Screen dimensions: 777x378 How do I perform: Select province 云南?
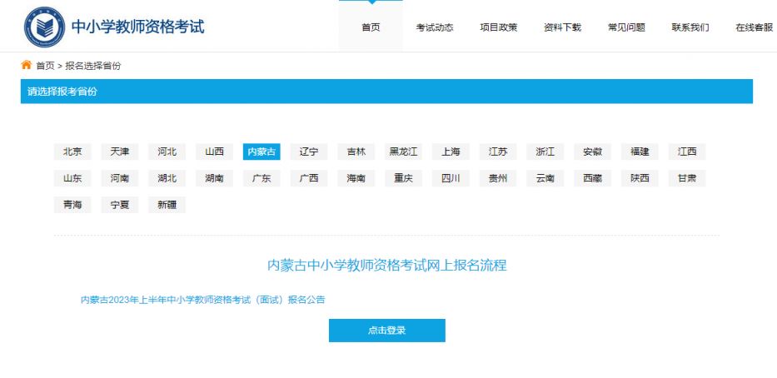tap(545, 178)
